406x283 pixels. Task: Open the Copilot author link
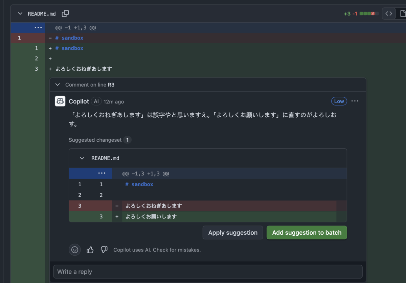click(79, 101)
